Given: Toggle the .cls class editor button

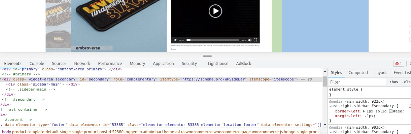Looking at the screenshot, I should [406, 82].
